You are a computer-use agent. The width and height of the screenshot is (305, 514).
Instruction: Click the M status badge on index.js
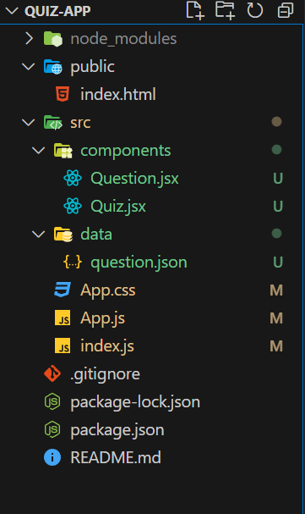click(276, 346)
